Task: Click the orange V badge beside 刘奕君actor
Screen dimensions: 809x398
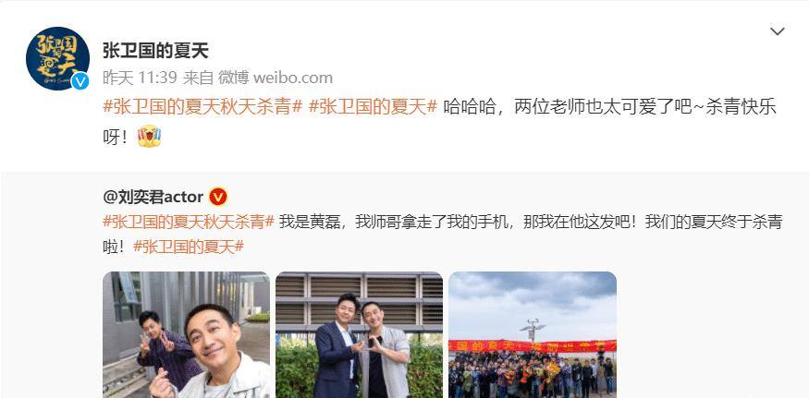Action: [218, 197]
